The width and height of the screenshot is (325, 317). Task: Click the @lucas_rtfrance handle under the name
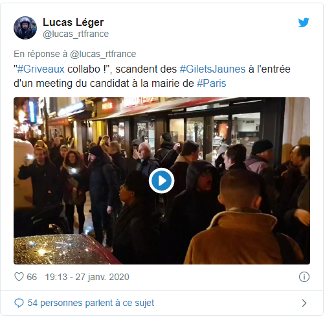tap(76, 34)
